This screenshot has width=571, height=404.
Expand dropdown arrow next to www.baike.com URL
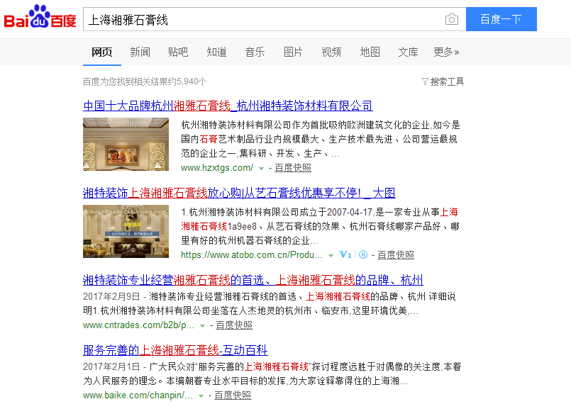pyautogui.click(x=201, y=396)
